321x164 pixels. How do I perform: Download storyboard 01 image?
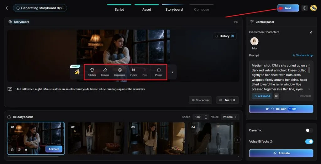click(x=26, y=150)
